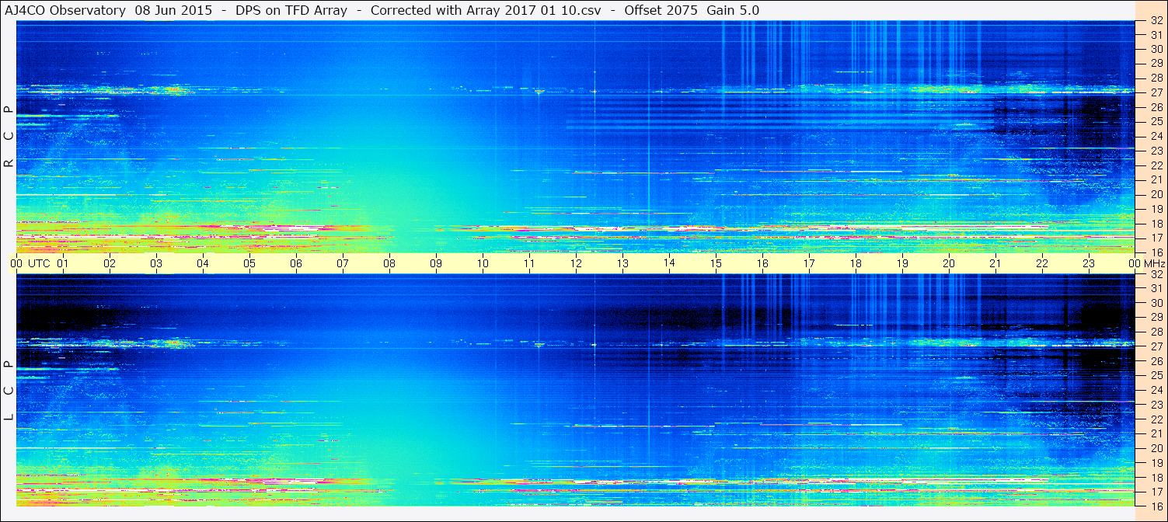
Task: Click the 18 MHz tick on RCP scale
Action: [x=1156, y=223]
